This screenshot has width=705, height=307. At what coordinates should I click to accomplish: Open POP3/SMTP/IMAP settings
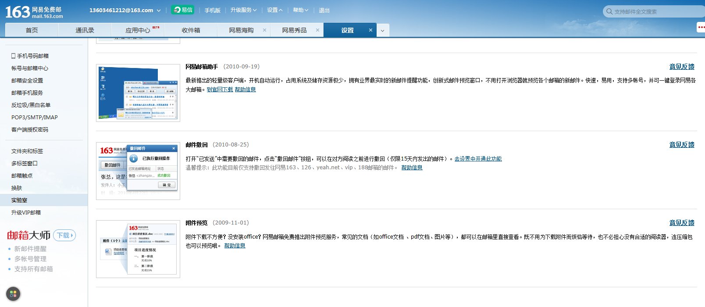34,117
